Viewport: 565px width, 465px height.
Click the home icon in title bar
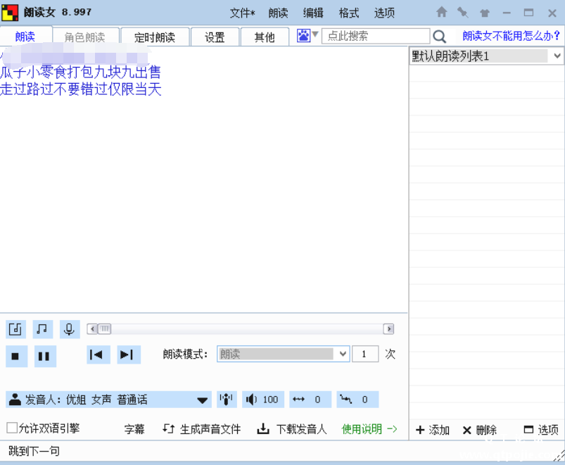click(441, 12)
